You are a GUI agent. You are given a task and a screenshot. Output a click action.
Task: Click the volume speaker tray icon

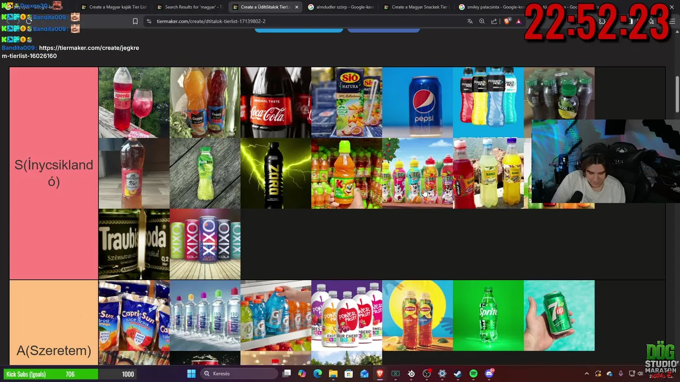coord(640,374)
